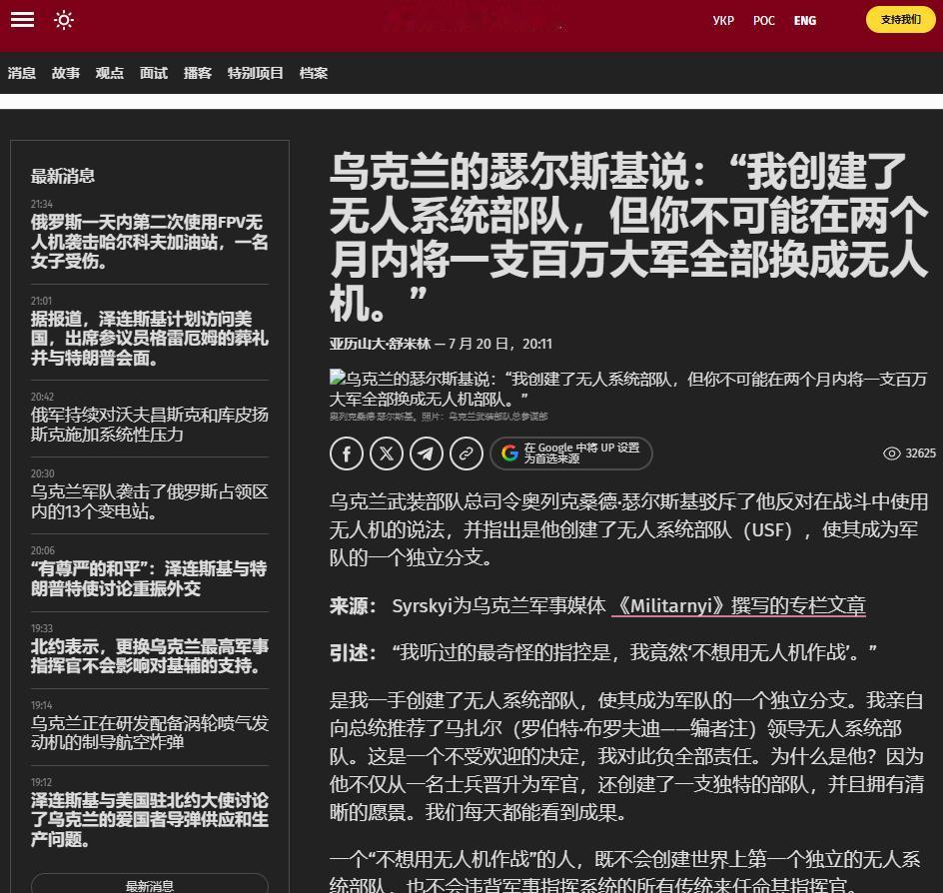Switch language to РОС

tap(764, 20)
